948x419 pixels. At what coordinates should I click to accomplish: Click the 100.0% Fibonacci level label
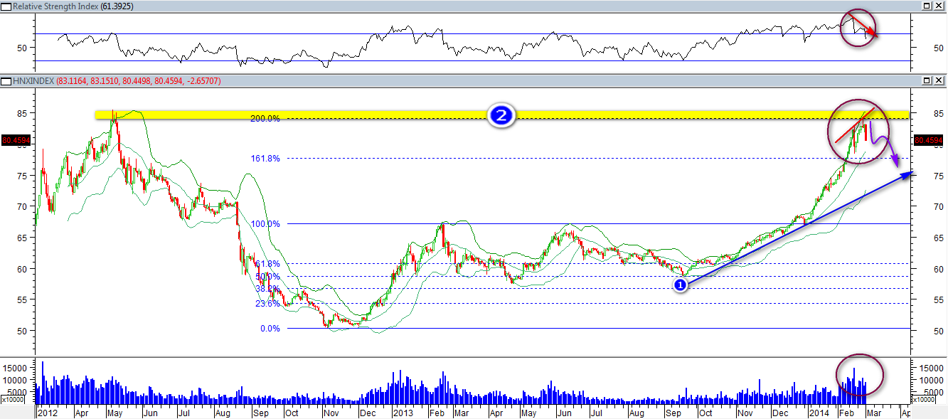click(265, 223)
